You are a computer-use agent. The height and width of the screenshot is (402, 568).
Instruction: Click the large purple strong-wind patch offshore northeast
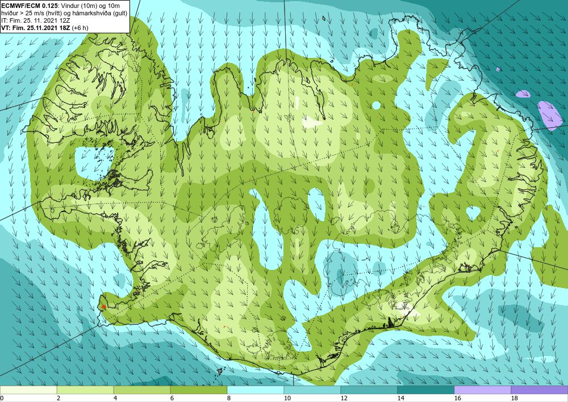tap(550, 115)
